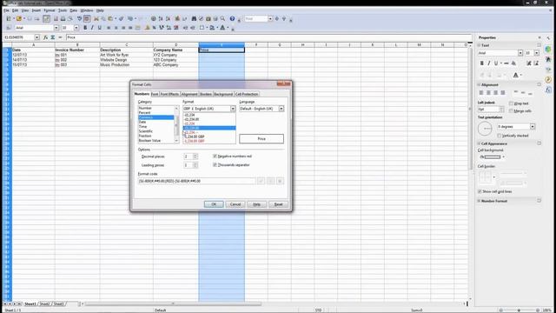Screen dimensions: 556x313
Task: Expand the Number Format section in sidebar
Action: (x=479, y=201)
